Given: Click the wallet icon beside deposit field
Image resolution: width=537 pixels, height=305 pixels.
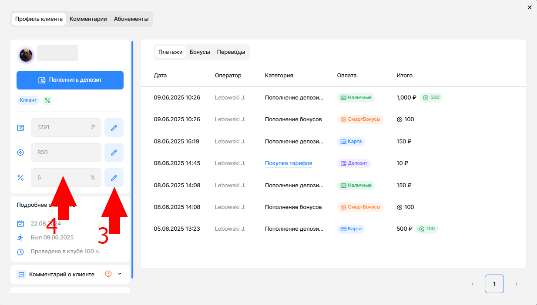Looking at the screenshot, I should tap(20, 128).
